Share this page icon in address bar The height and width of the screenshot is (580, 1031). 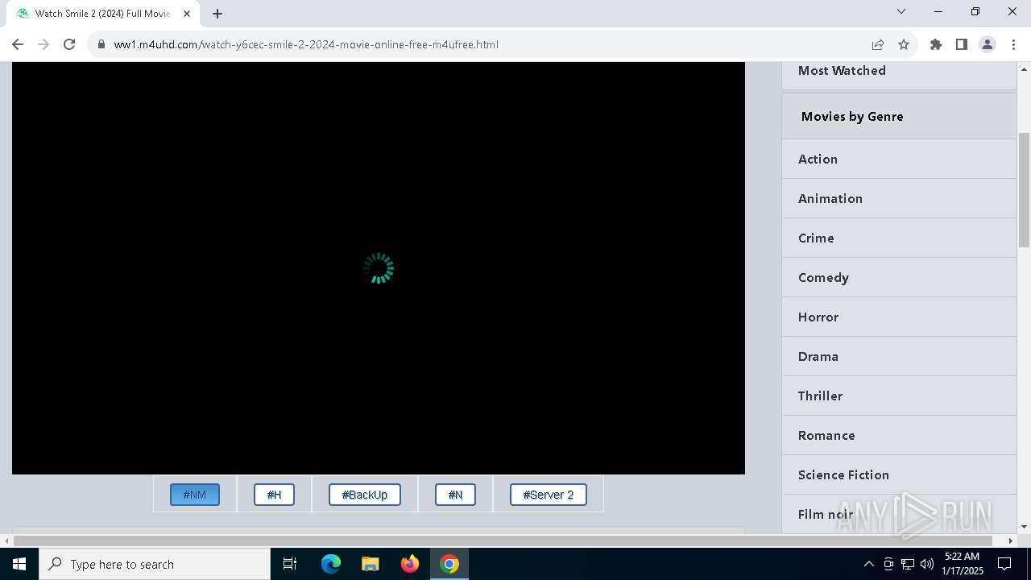pos(878,44)
